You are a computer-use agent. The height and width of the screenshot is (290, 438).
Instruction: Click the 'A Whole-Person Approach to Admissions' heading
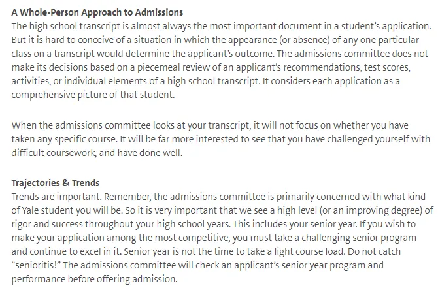point(97,12)
